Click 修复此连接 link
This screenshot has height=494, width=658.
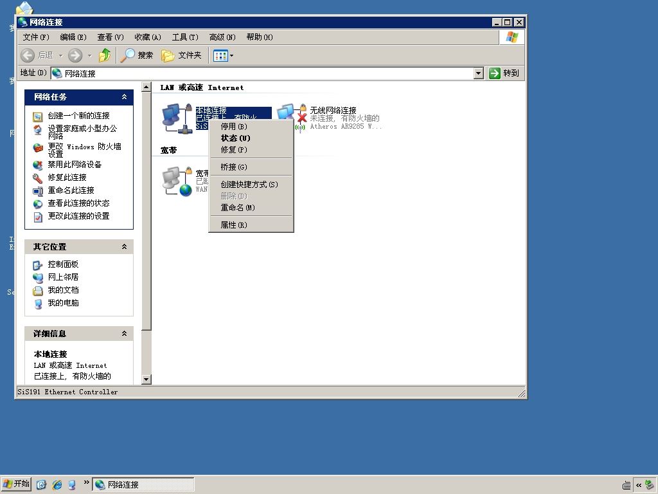click(x=67, y=178)
